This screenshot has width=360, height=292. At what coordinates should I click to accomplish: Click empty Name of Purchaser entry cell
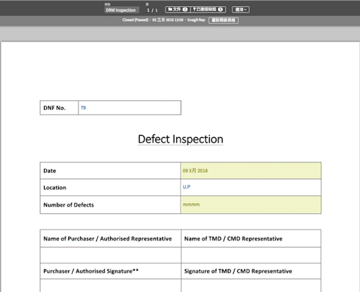pyautogui.click(x=111, y=255)
